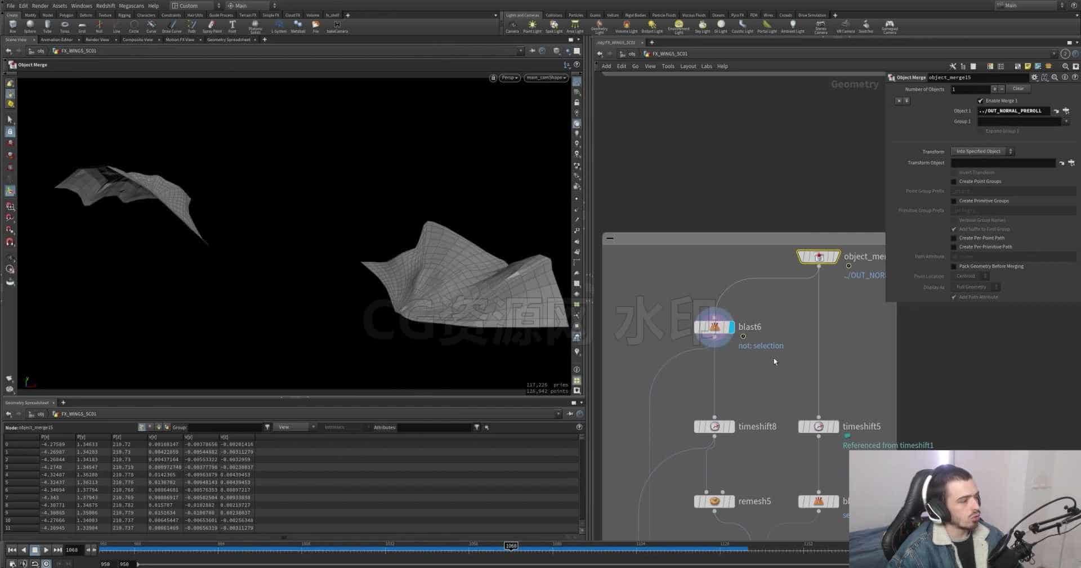Click the remesh5 node icon
This screenshot has height=568, width=1081.
(x=714, y=502)
